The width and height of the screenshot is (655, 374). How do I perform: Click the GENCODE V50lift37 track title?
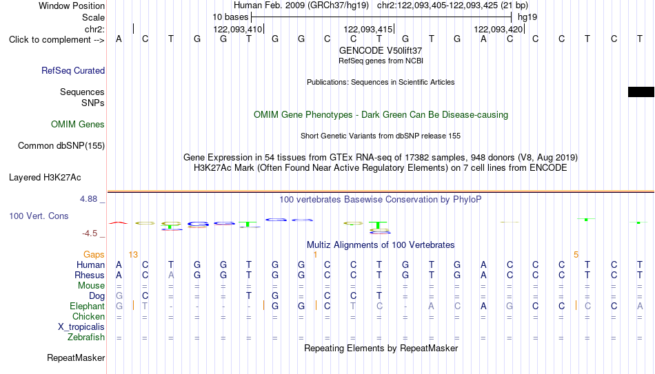(x=381, y=50)
